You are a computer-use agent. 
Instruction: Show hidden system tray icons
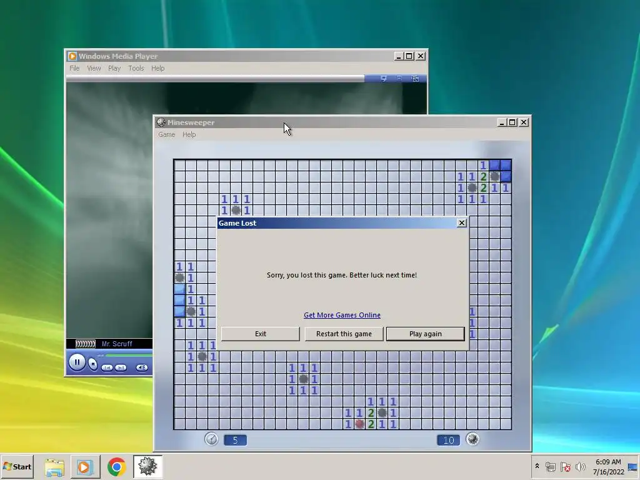[x=537, y=466]
